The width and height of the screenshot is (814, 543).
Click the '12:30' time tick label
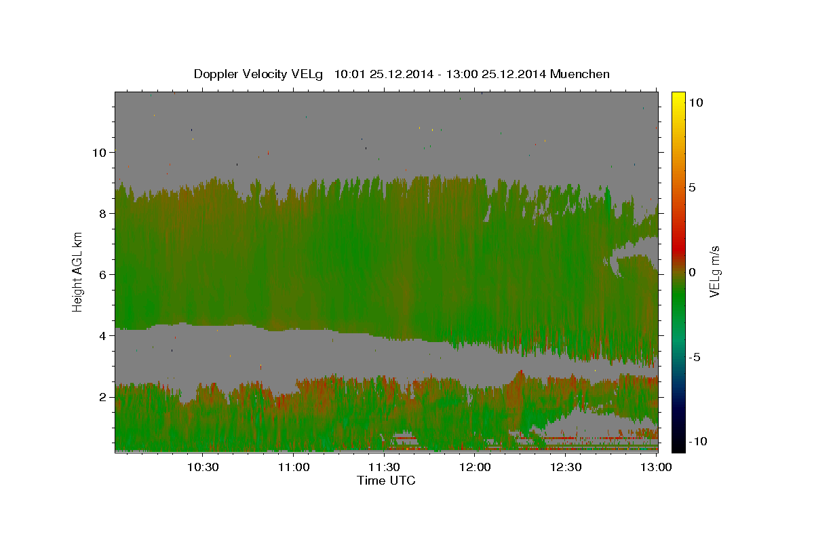pyautogui.click(x=566, y=468)
